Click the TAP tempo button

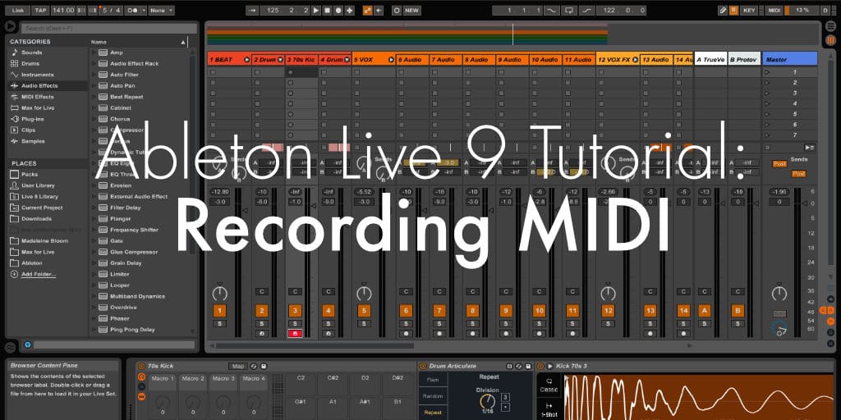tap(40, 10)
